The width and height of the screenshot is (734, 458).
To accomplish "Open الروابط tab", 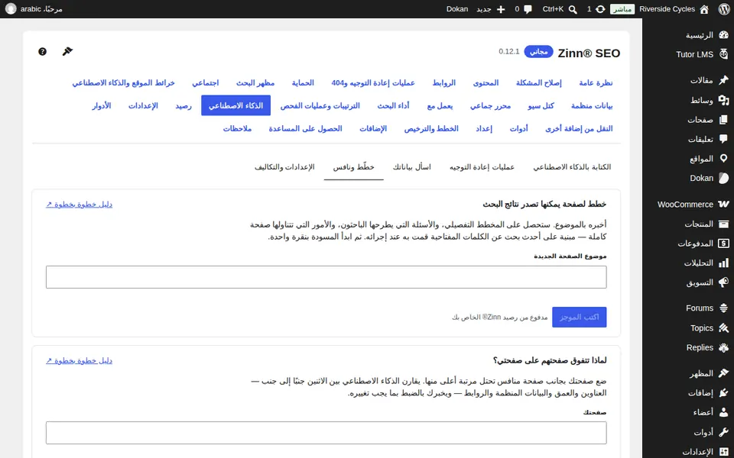I will pyautogui.click(x=443, y=82).
